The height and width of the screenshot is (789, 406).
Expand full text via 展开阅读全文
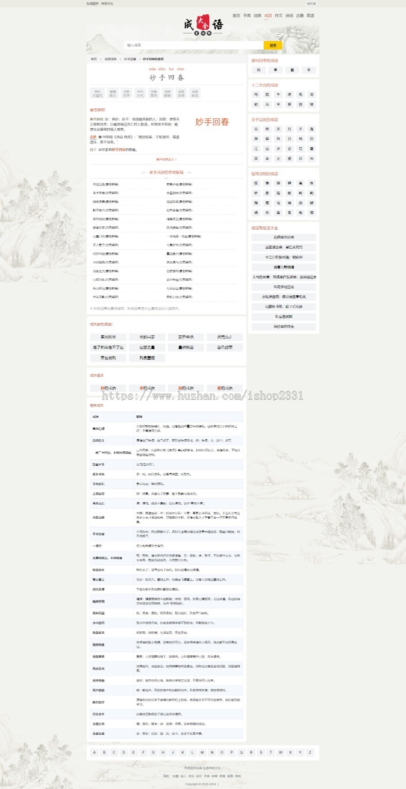click(166, 159)
